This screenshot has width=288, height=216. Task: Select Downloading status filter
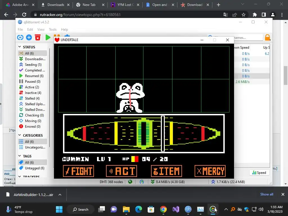(x=32, y=59)
